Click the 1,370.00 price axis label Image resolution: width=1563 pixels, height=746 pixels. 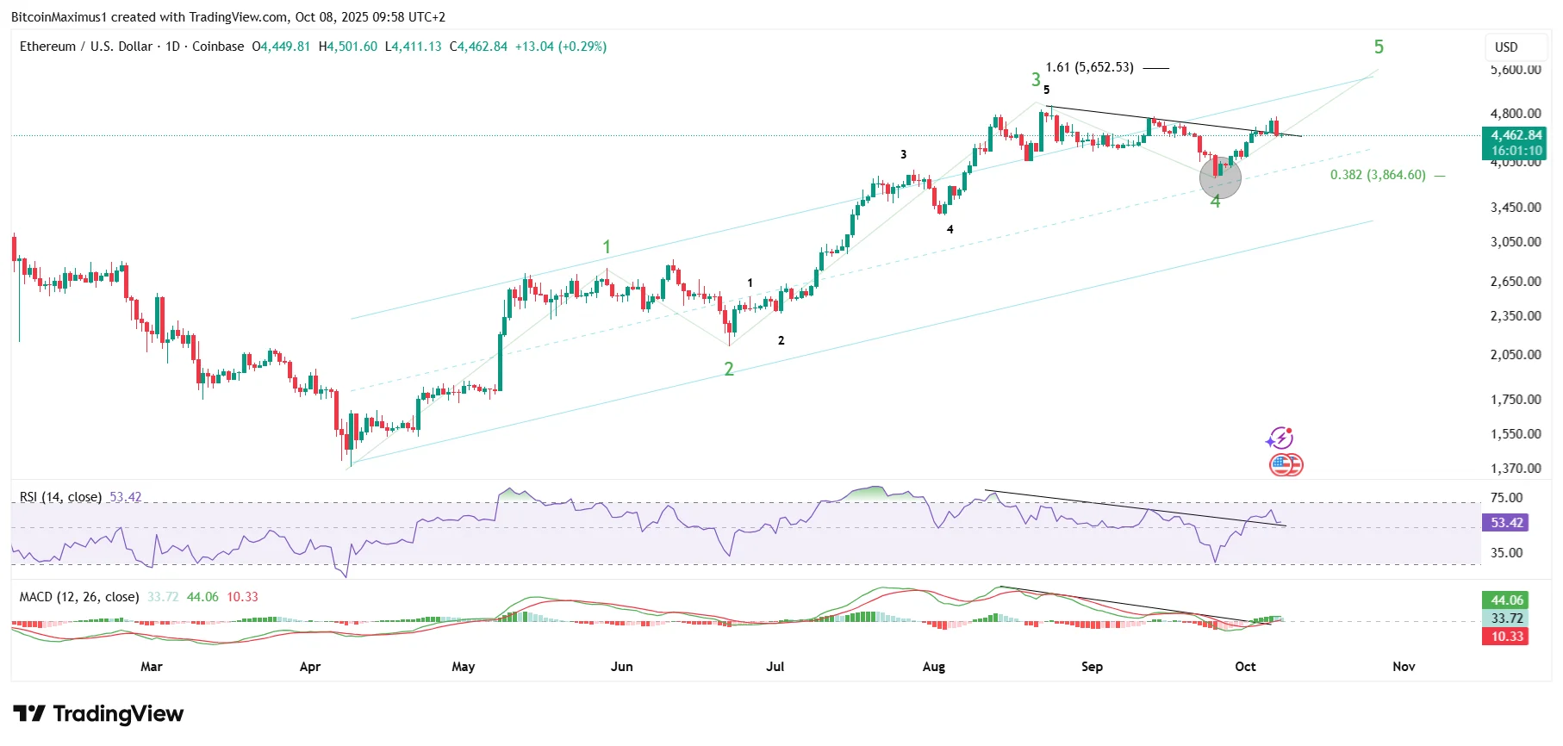1516,469
